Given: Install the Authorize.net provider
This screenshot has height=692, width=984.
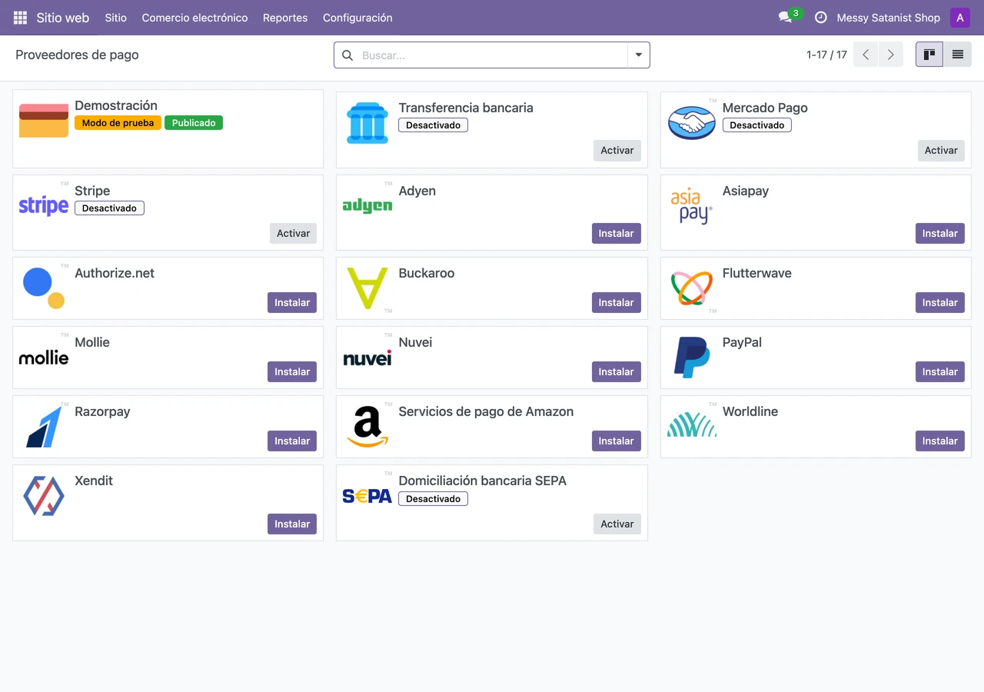Looking at the screenshot, I should pos(292,302).
